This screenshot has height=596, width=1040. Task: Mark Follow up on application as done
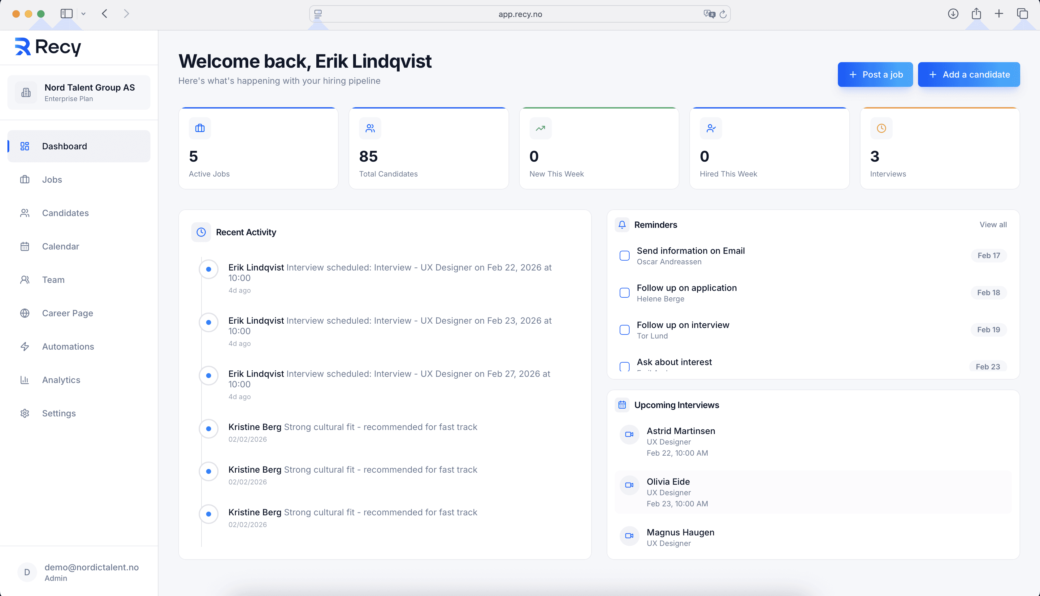point(625,293)
